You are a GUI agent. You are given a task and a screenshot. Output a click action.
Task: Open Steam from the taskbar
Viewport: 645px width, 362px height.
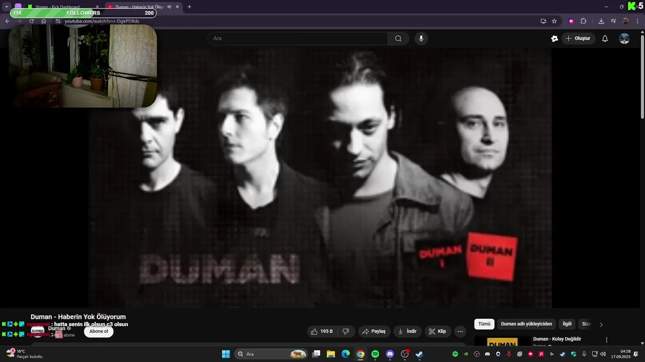[419, 354]
